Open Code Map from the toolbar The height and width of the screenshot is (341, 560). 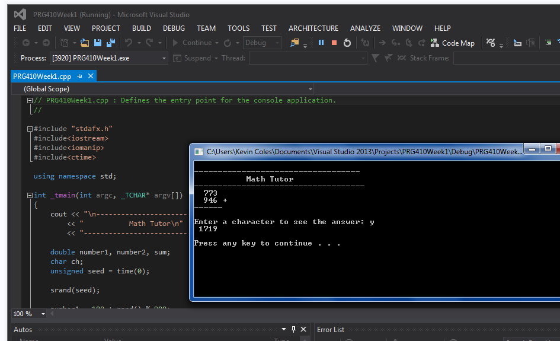(x=453, y=43)
